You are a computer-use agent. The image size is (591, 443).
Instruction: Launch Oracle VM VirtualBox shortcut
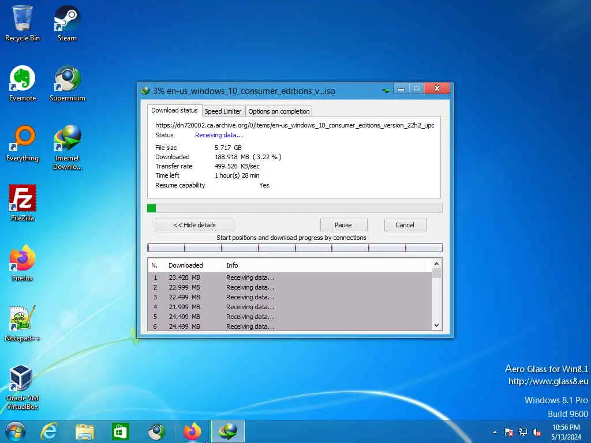[x=23, y=387]
